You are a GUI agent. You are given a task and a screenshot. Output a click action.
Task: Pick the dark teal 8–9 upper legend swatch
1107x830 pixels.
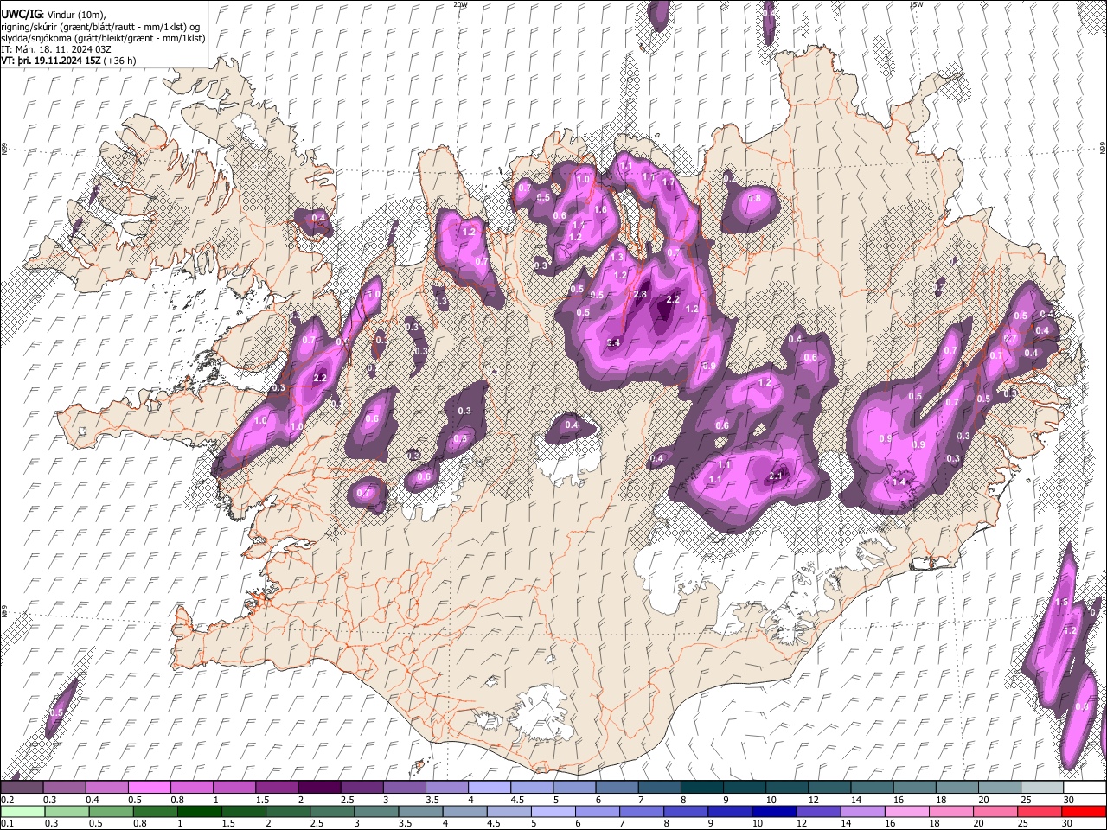click(x=701, y=787)
